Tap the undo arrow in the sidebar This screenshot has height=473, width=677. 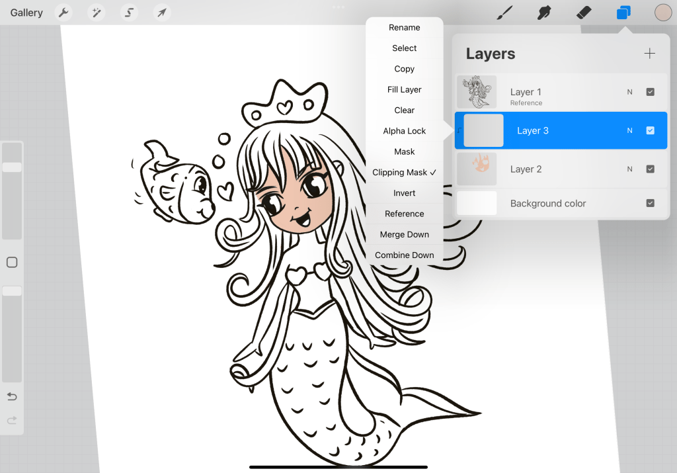pos(12,396)
